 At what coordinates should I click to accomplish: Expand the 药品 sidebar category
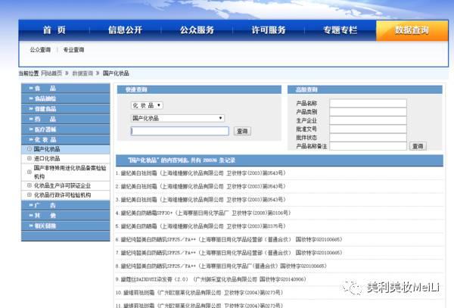pyautogui.click(x=65, y=120)
